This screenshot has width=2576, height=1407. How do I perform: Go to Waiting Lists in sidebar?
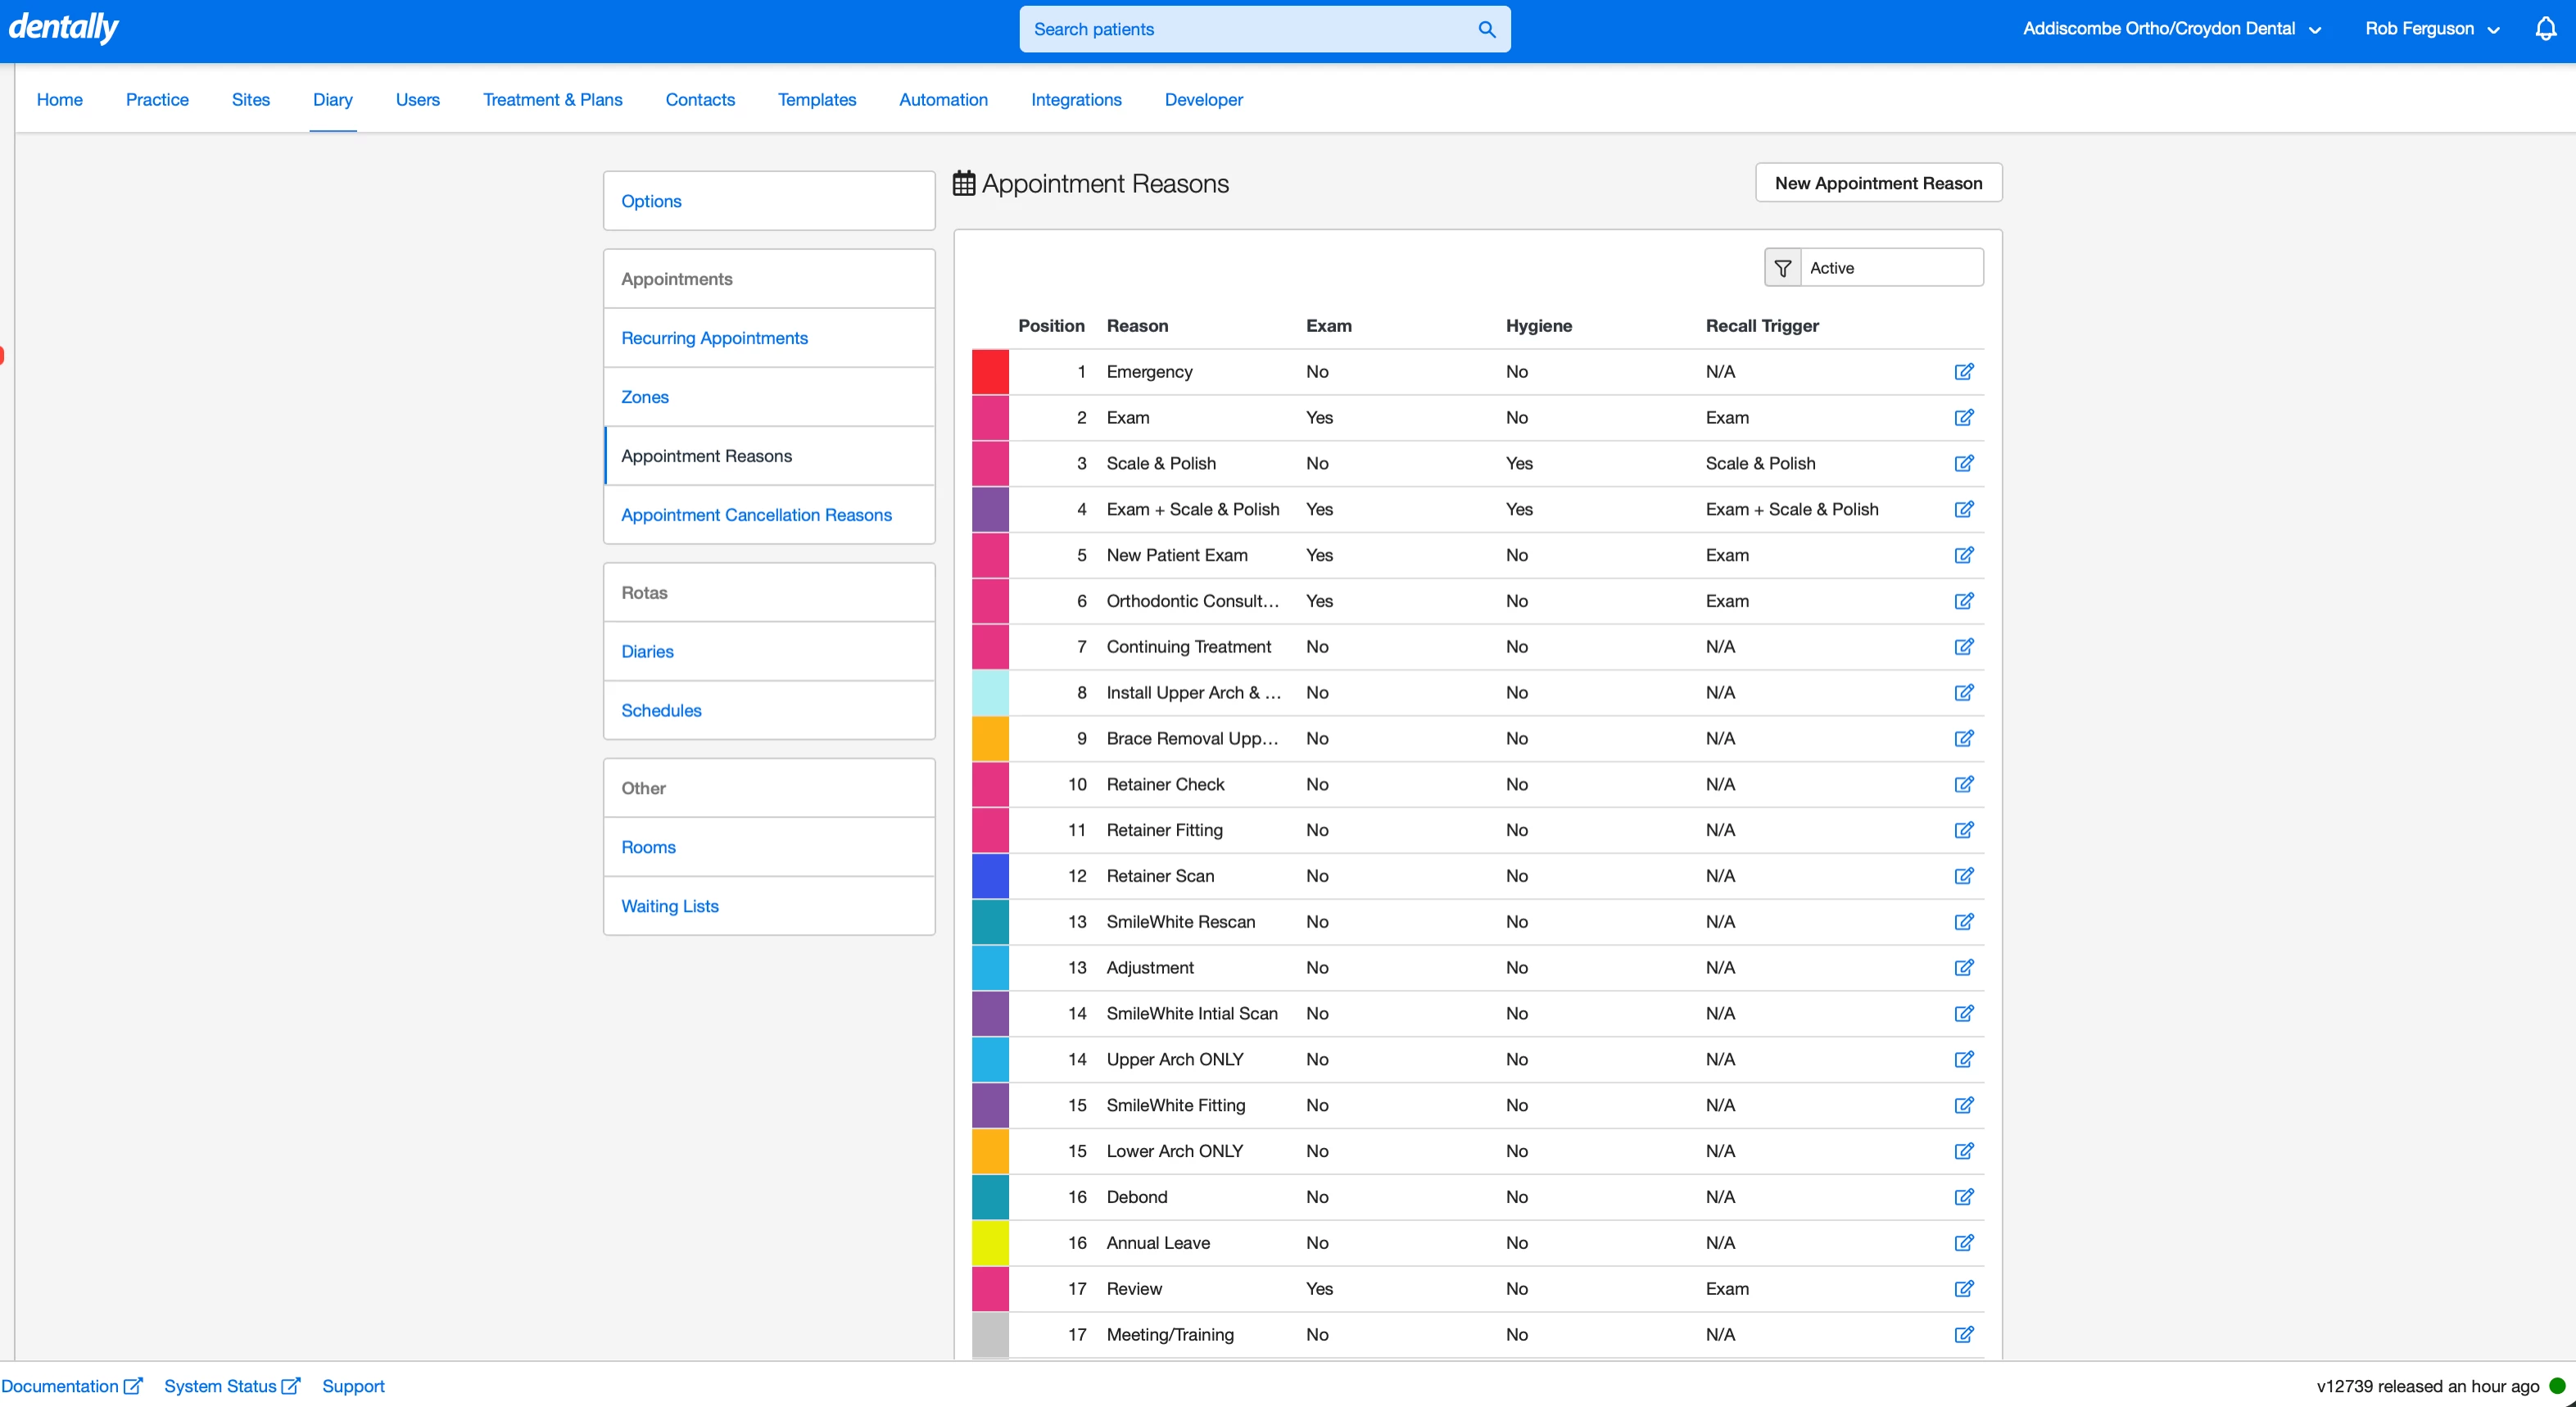pyautogui.click(x=669, y=905)
